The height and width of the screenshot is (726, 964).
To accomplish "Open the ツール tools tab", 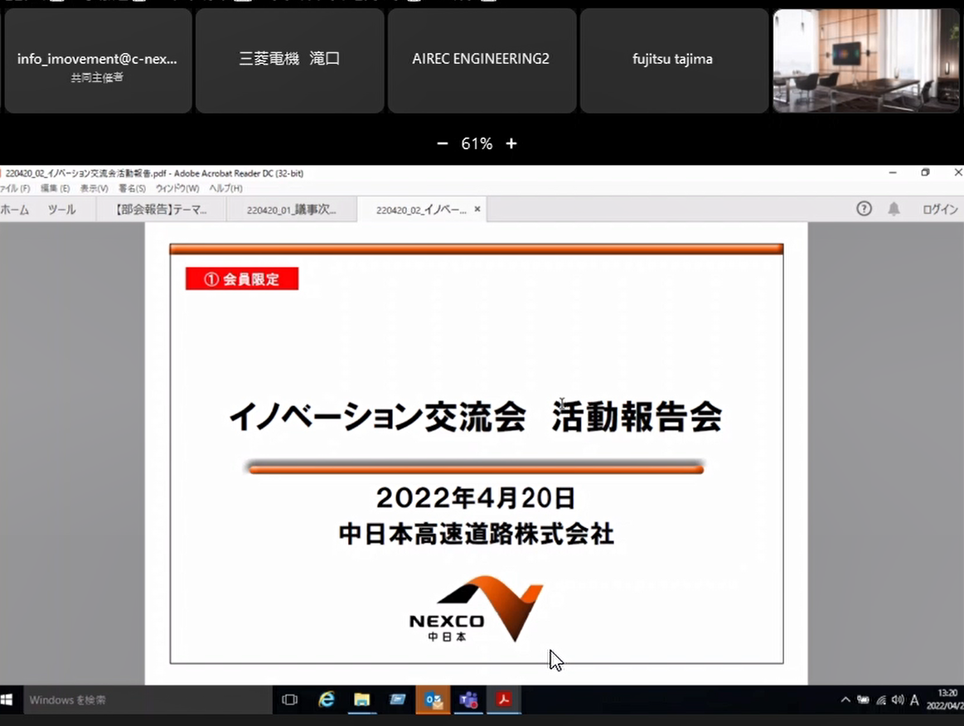I will tap(61, 210).
